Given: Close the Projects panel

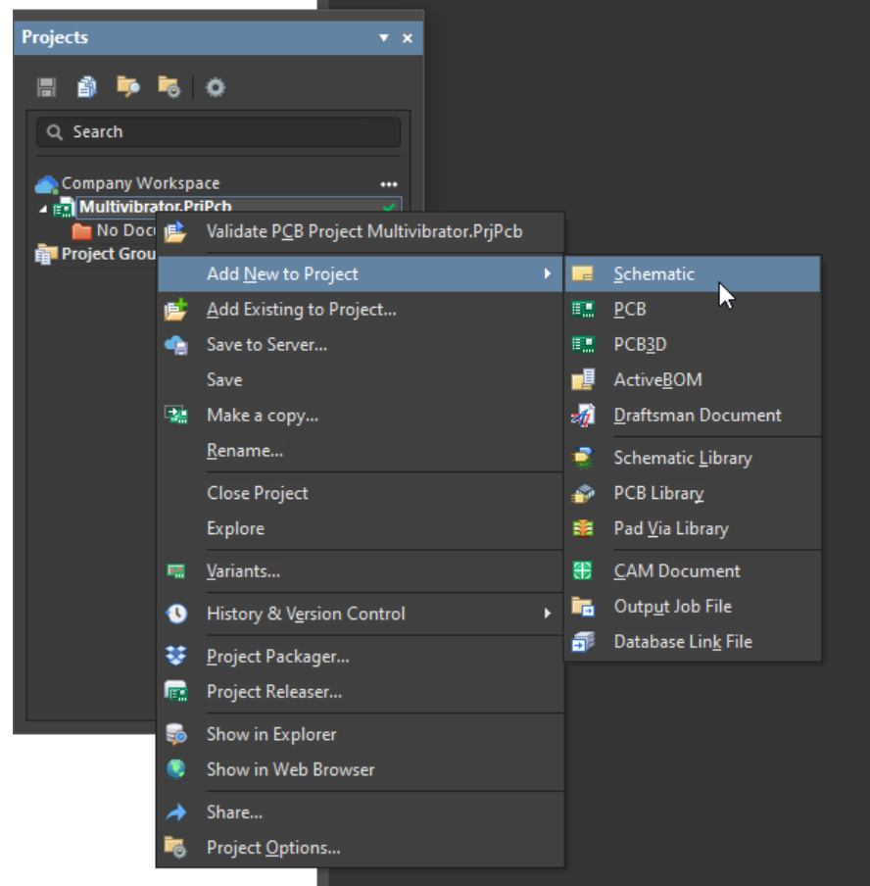Looking at the screenshot, I should (x=408, y=38).
